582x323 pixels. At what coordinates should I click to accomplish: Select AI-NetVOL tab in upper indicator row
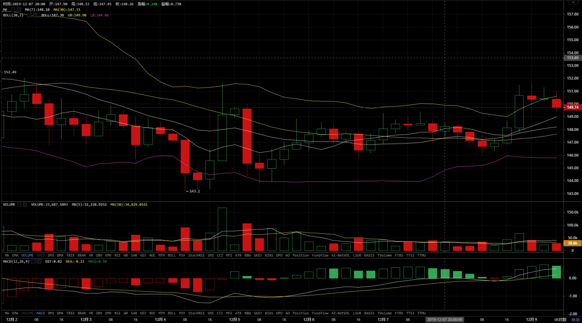click(x=341, y=255)
